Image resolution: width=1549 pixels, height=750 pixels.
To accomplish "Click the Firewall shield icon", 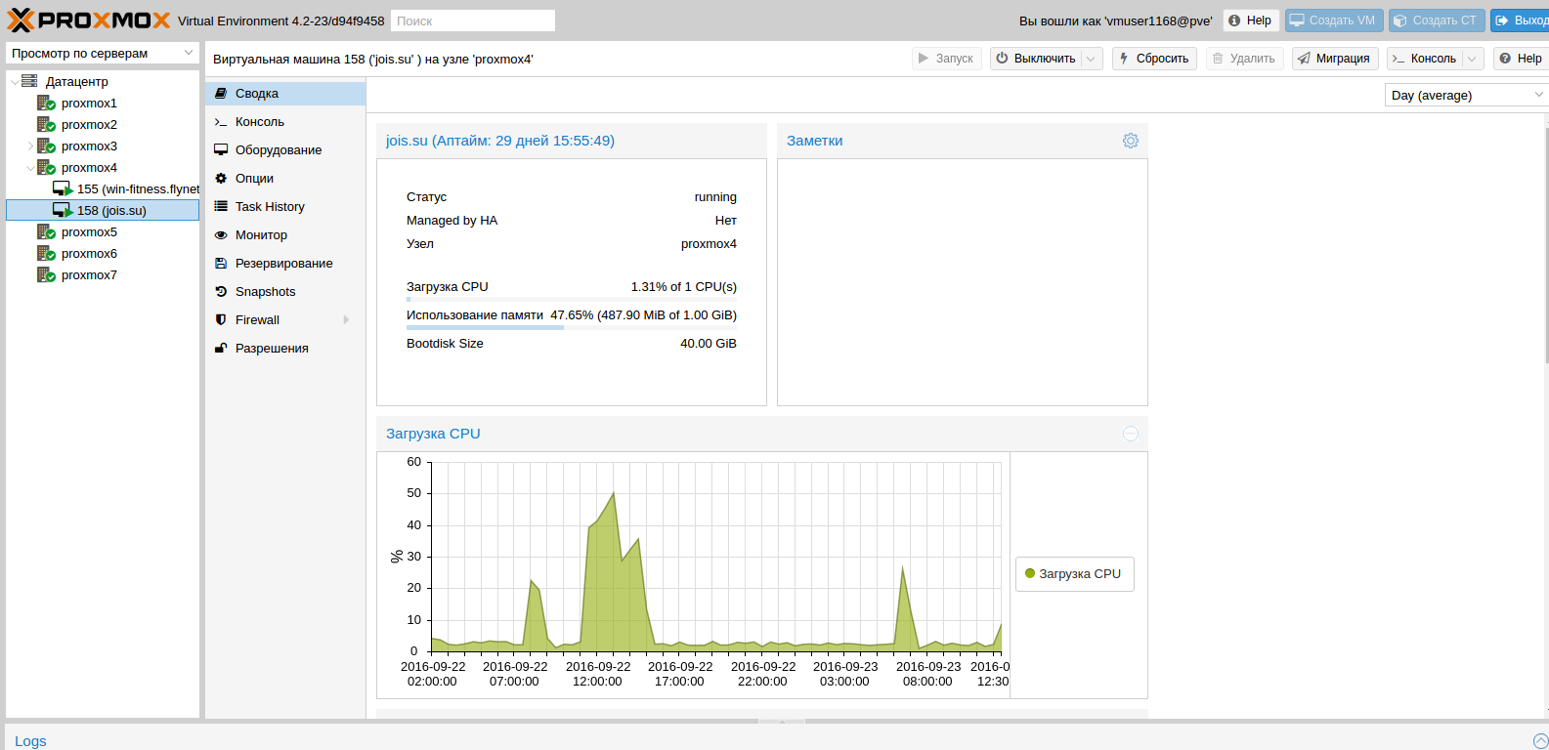I will coord(221,320).
